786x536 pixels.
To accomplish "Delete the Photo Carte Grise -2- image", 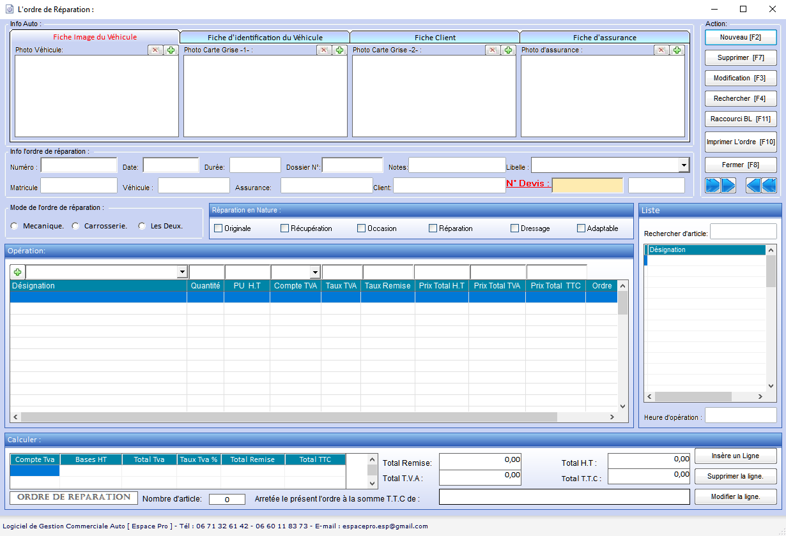I will pyautogui.click(x=493, y=50).
